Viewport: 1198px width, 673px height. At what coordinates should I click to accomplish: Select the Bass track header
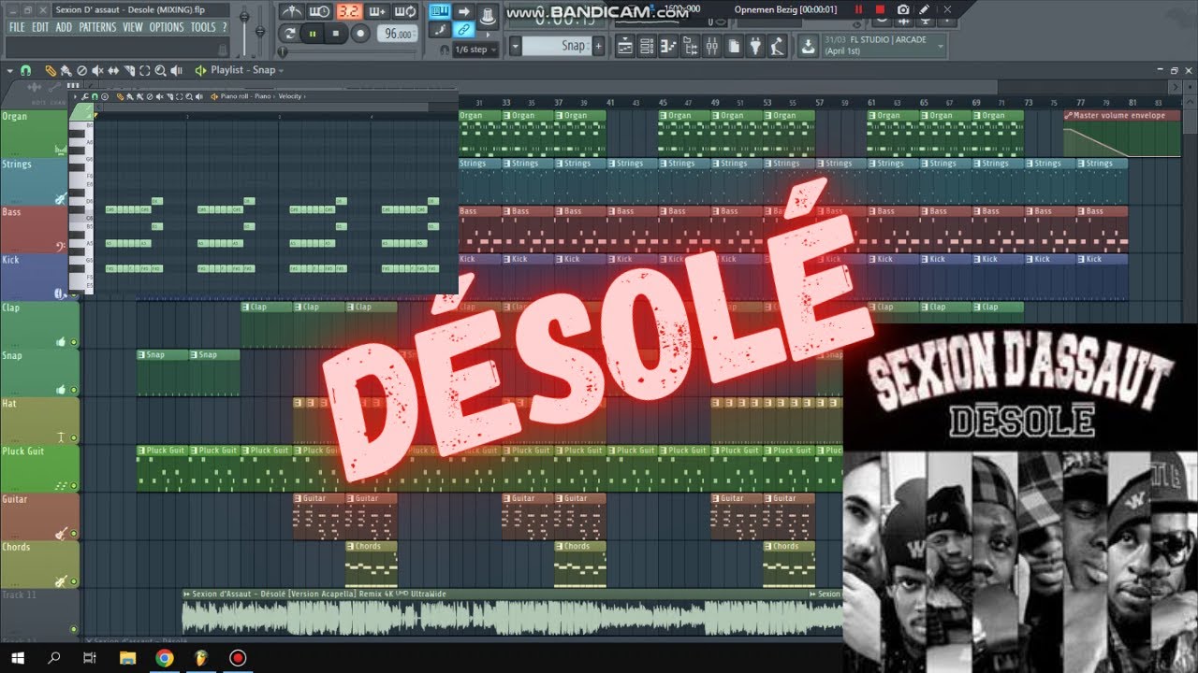(x=34, y=230)
